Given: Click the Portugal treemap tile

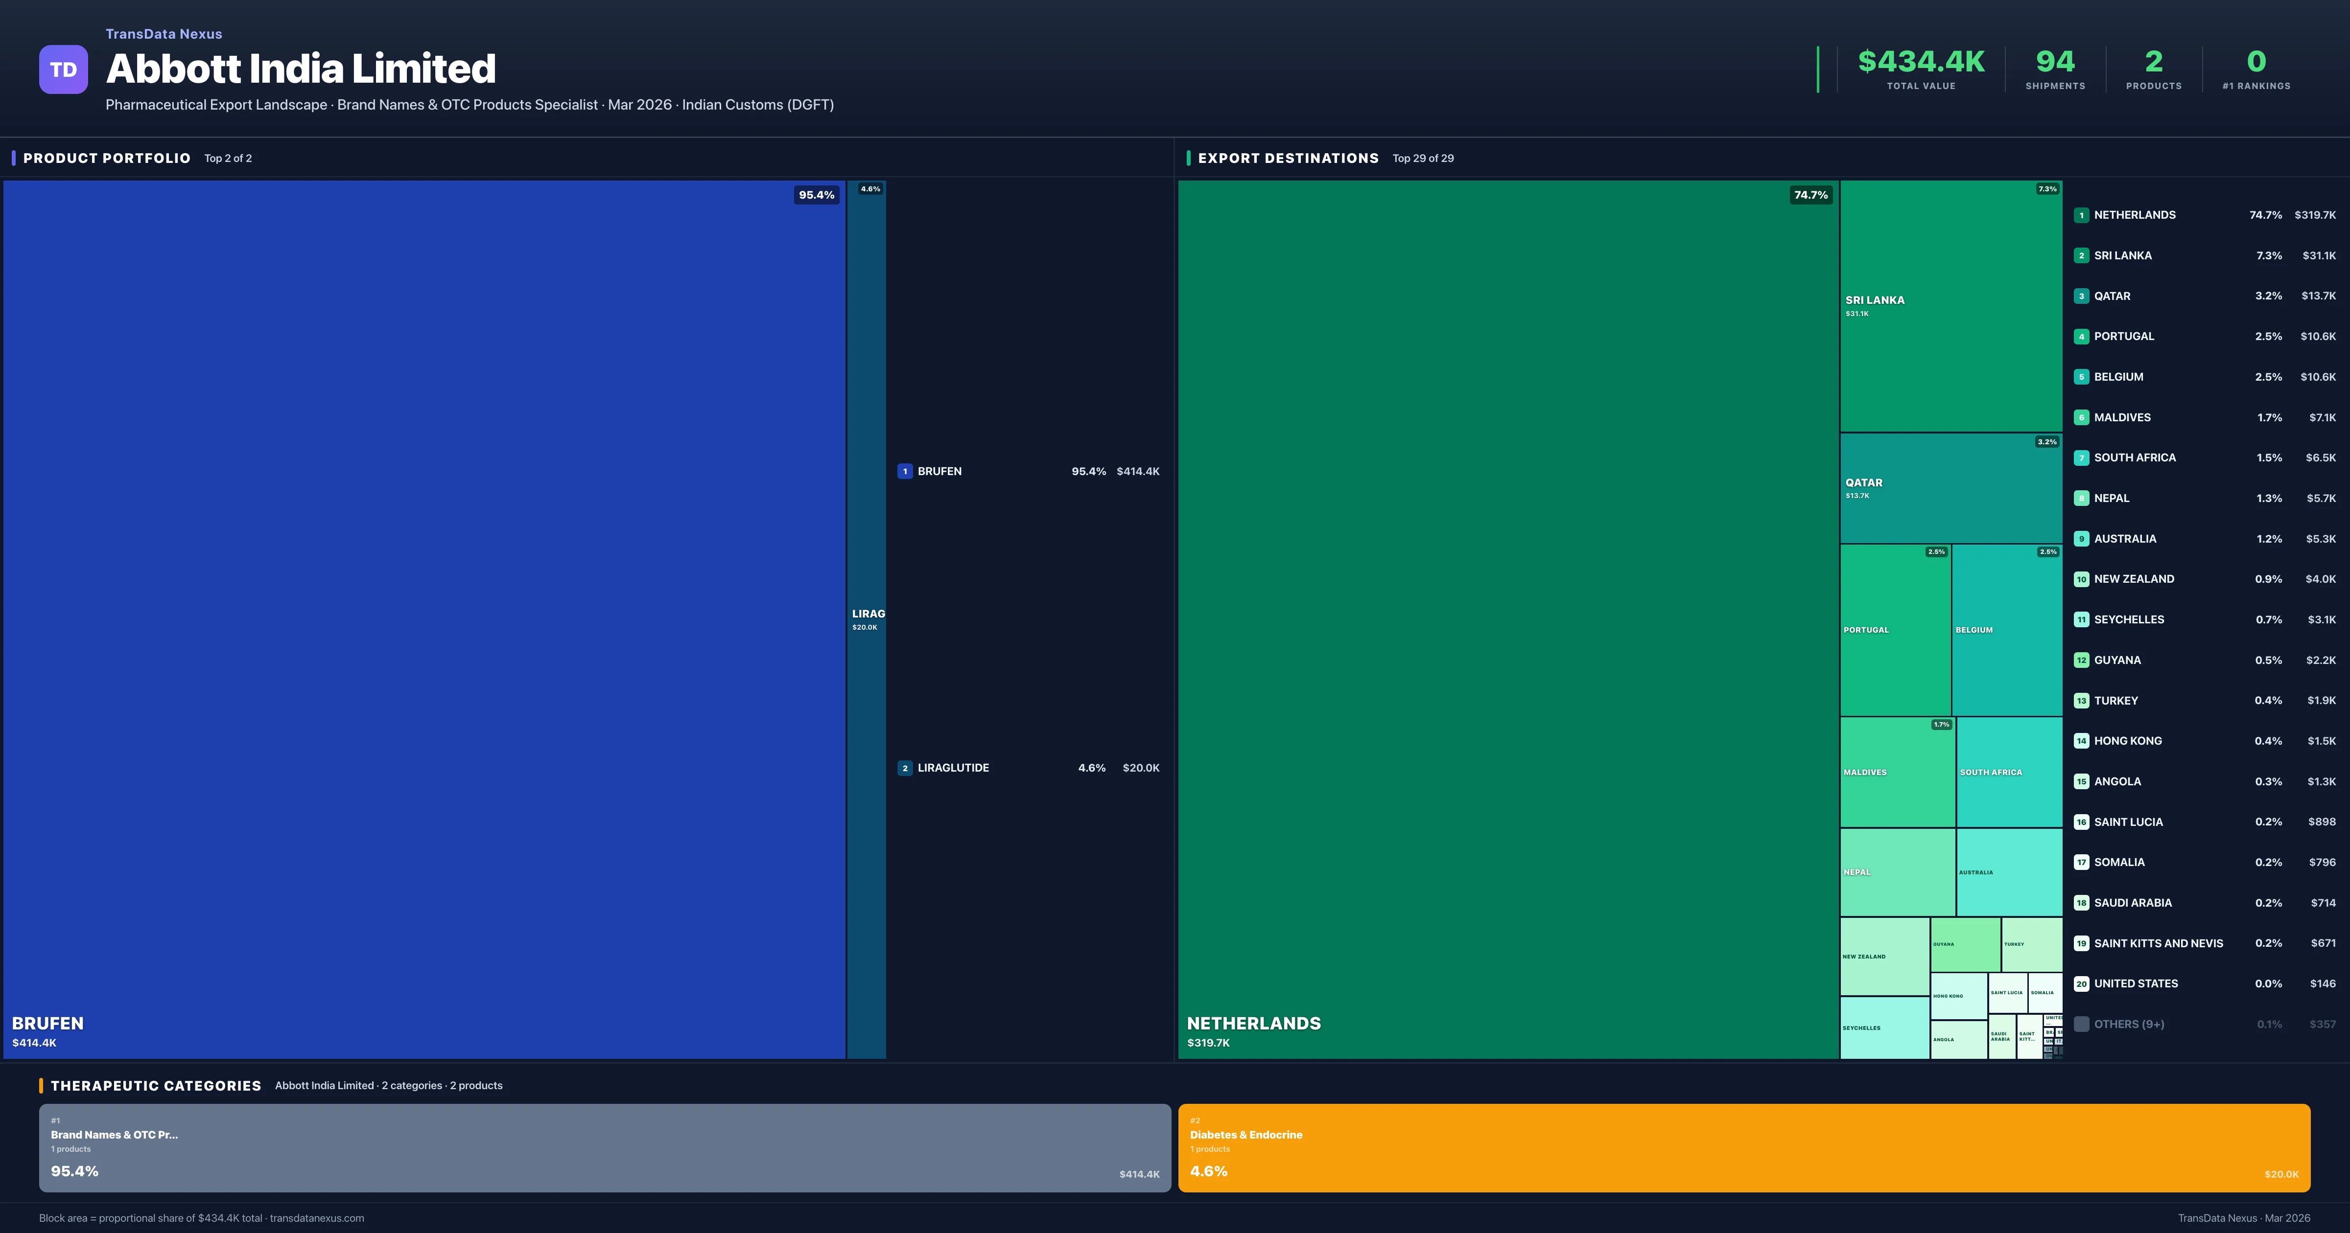Looking at the screenshot, I should point(1895,629).
